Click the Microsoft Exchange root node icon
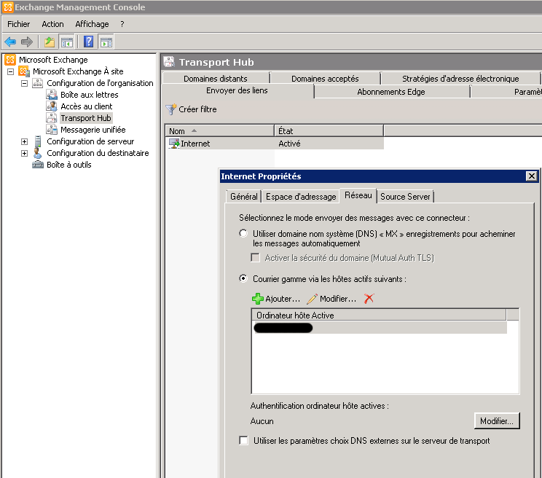This screenshot has width=542, height=478. (x=10, y=60)
